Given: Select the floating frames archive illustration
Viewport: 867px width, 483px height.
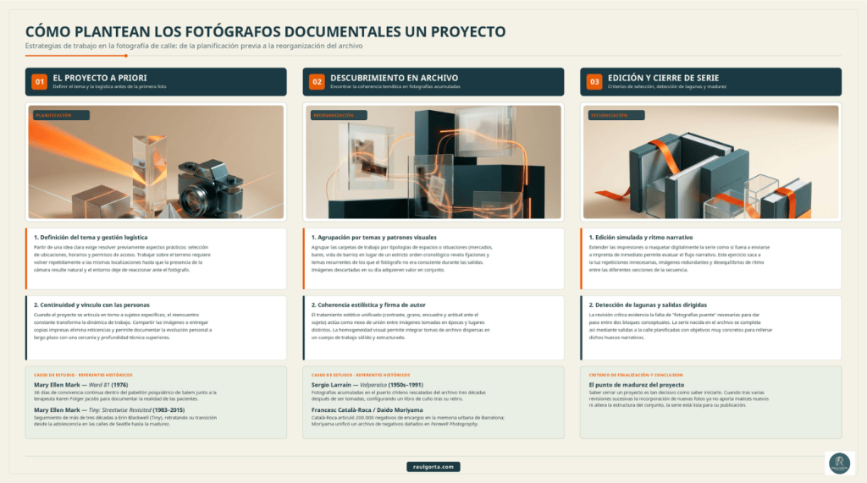Looking at the screenshot, I should coord(433,162).
